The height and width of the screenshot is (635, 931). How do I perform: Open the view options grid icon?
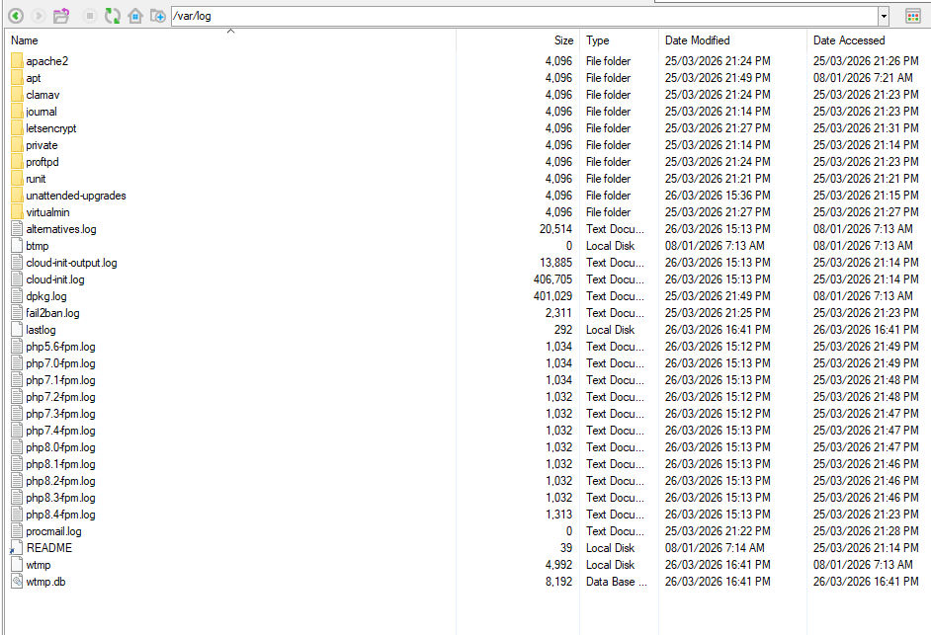click(912, 16)
